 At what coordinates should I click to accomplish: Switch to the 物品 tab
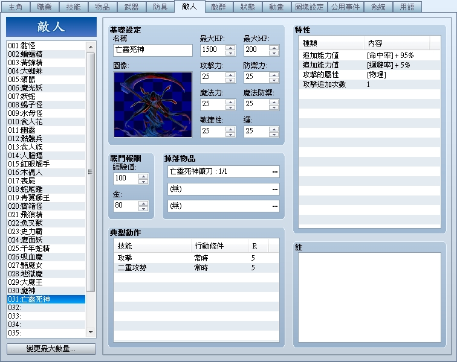[102, 7]
